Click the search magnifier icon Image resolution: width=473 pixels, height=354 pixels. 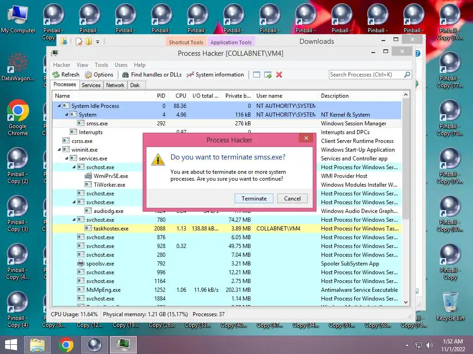407,74
